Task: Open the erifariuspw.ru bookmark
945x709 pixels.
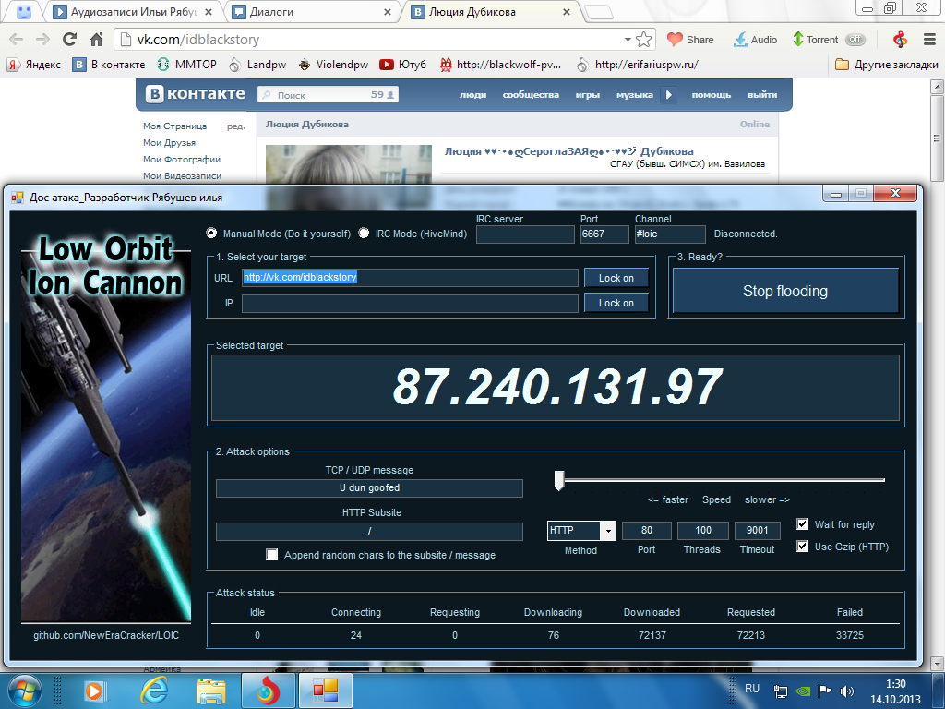Action: (x=637, y=65)
